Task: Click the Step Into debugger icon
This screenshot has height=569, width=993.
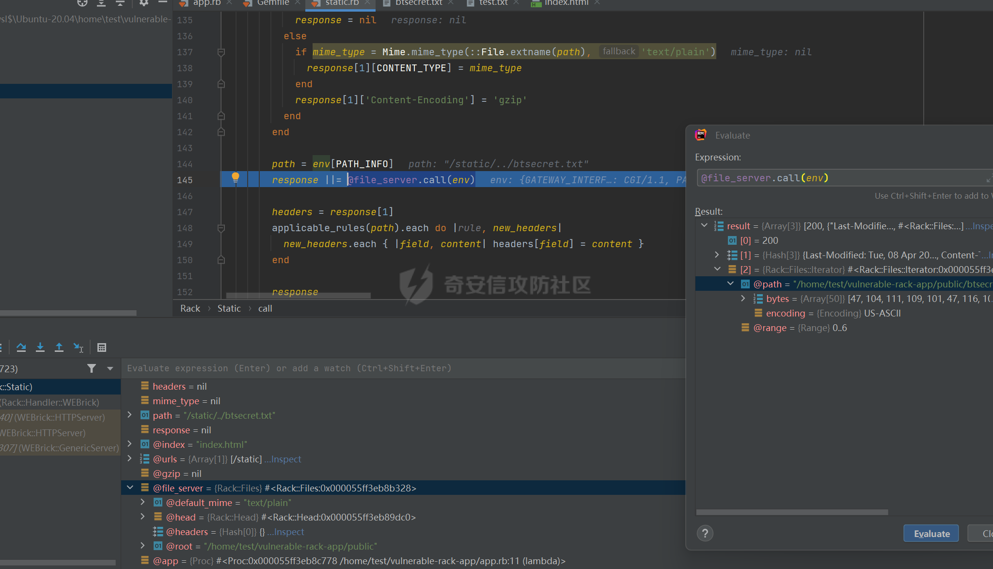Action: tap(40, 347)
